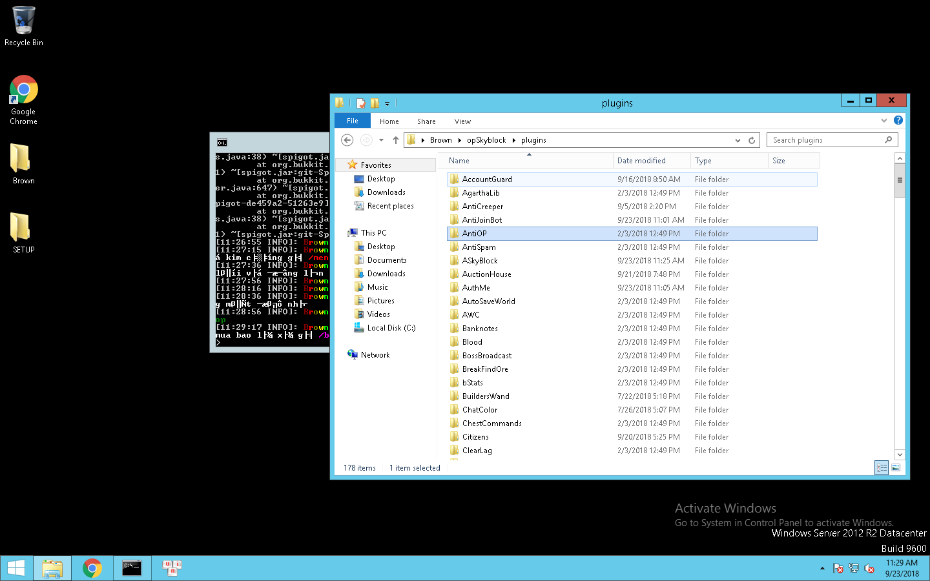Sort files by Date modified column
This screenshot has height=581, width=930.
click(x=641, y=161)
